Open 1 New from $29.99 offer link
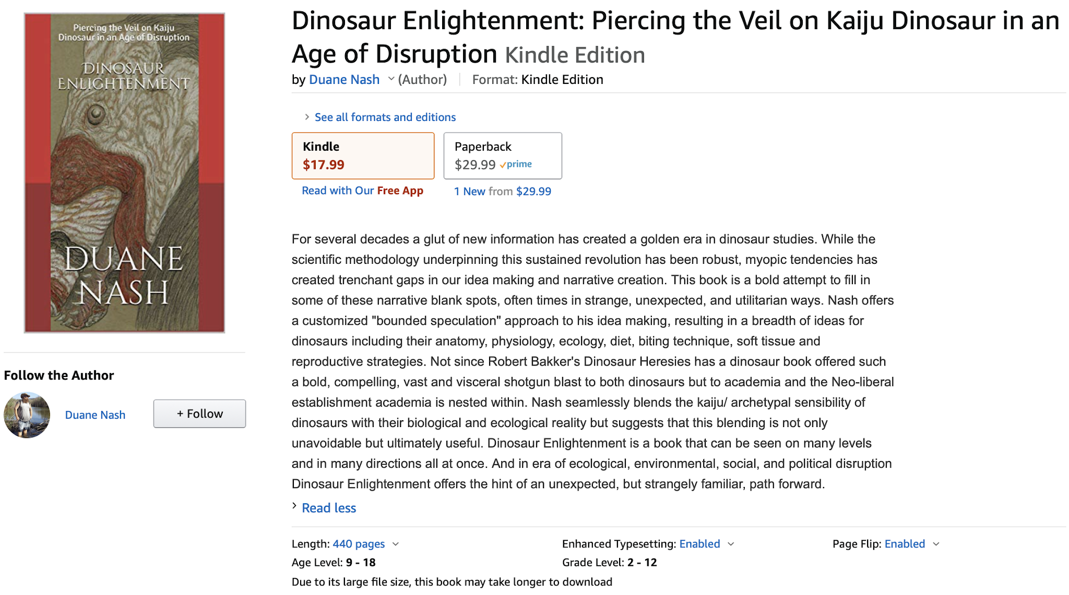 click(x=502, y=191)
